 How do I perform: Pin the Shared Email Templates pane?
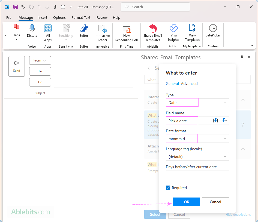pyautogui.click(x=242, y=57)
